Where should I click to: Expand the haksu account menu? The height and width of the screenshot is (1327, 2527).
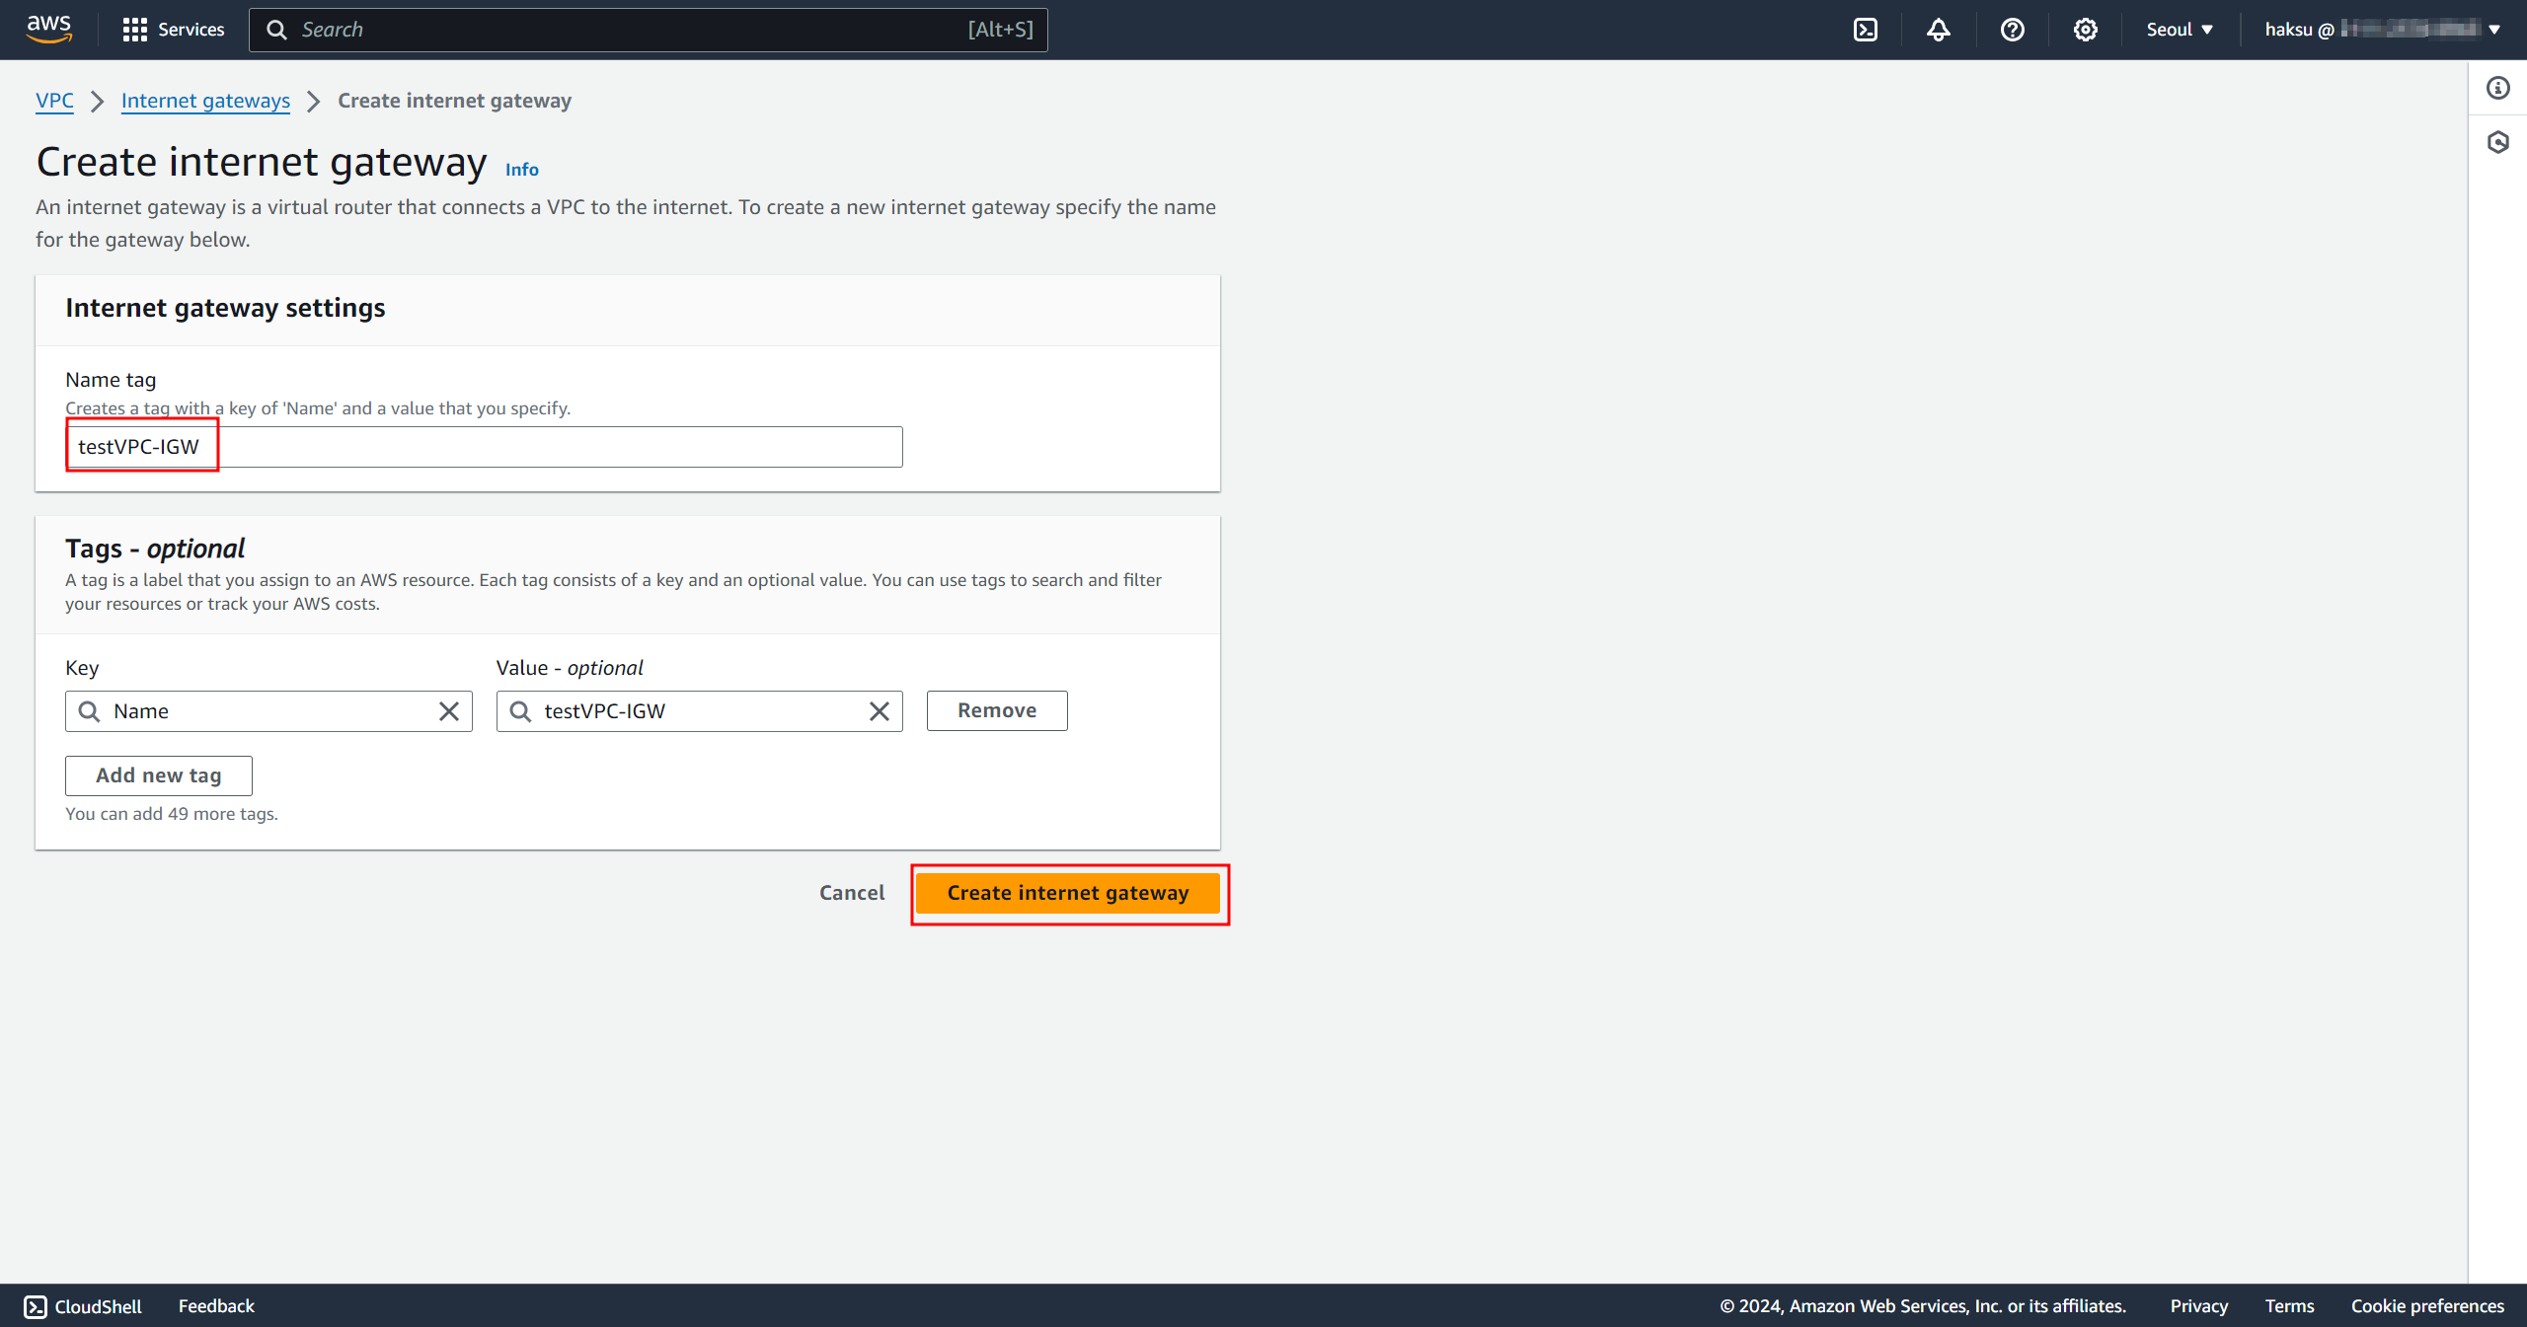pyautogui.click(x=2381, y=30)
